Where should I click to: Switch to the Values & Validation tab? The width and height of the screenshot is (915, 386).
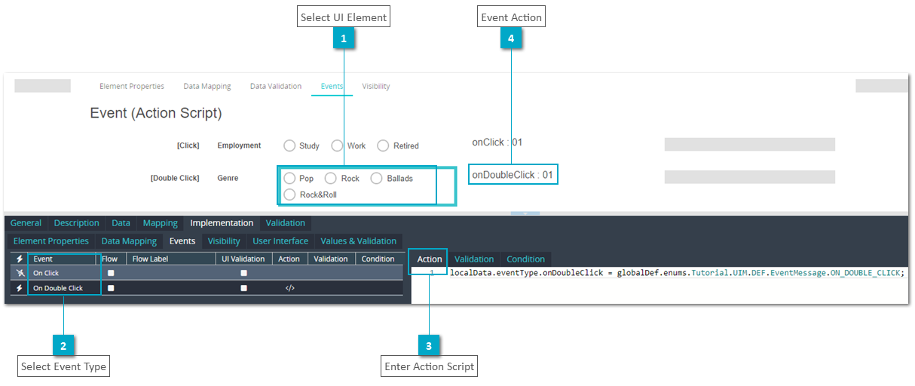pyautogui.click(x=358, y=241)
